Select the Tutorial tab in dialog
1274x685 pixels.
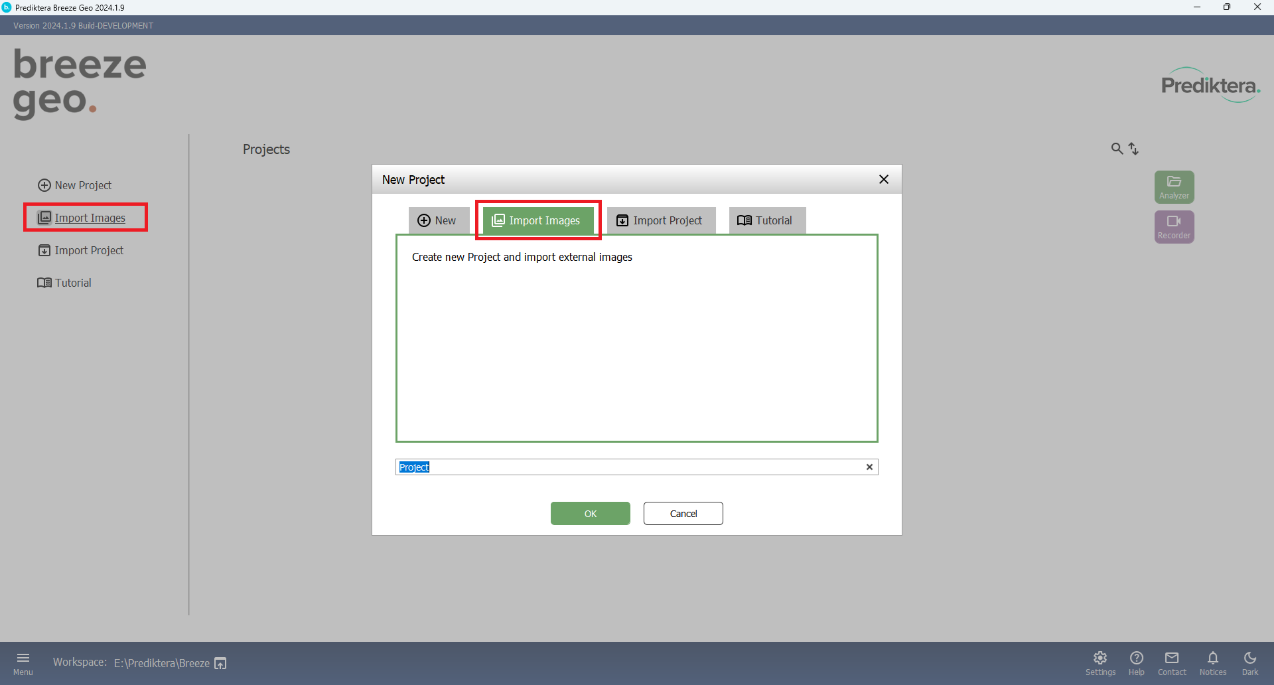766,220
